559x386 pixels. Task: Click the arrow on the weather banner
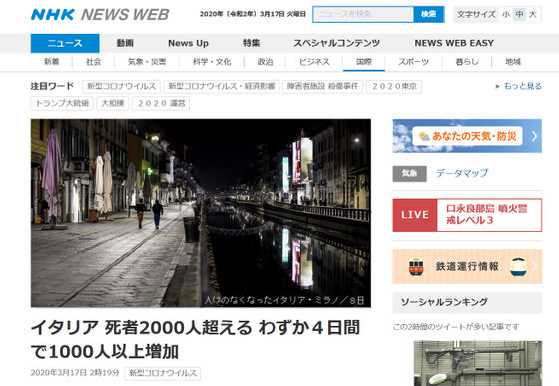click(x=534, y=136)
